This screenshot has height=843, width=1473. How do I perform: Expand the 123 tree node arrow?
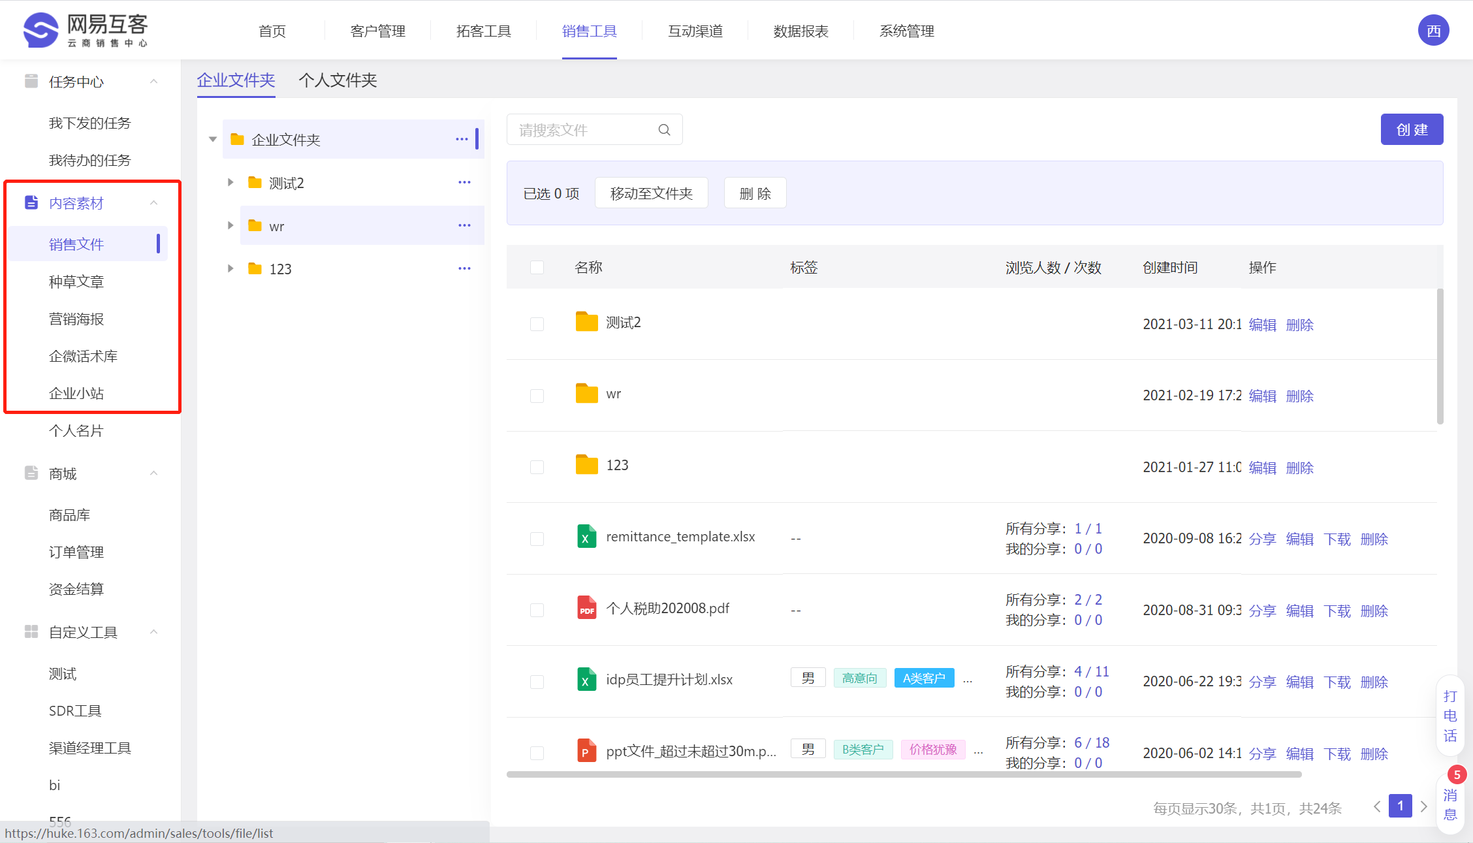tap(230, 268)
